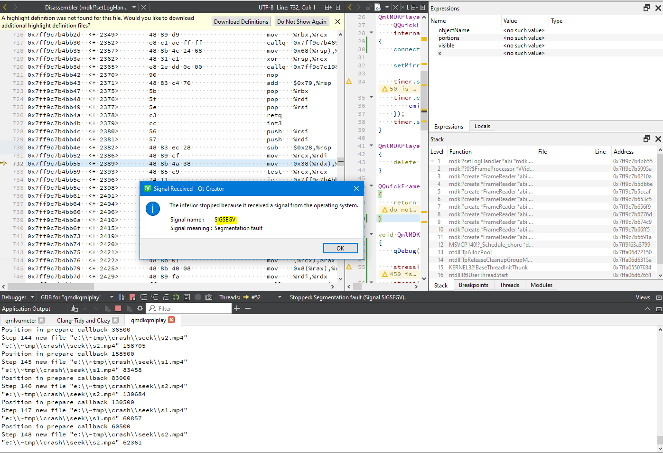Viewport: 663px width, 453px height.
Task: Close the Clang-Tidy and Clazy tab
Action: coord(115,320)
